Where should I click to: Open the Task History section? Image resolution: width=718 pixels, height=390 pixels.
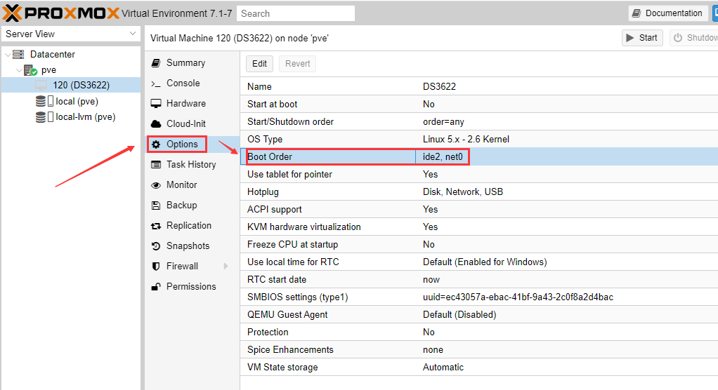pos(190,165)
